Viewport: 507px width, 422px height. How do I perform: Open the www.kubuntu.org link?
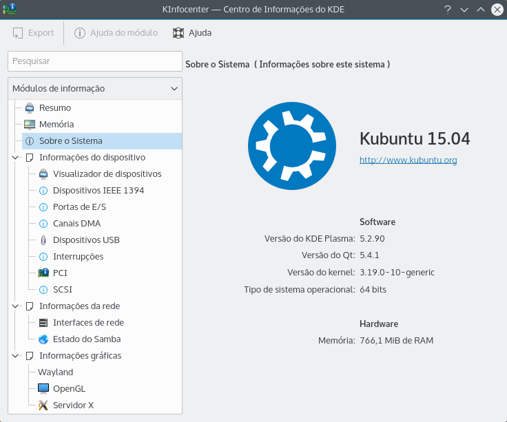(408, 160)
